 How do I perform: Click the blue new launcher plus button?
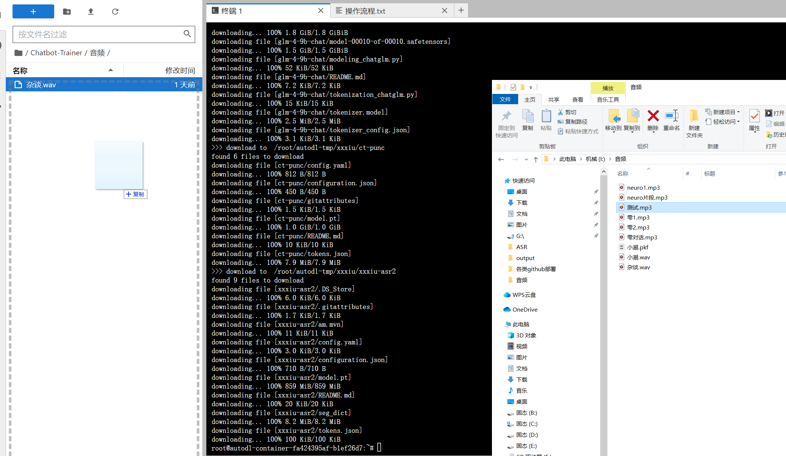(x=33, y=12)
